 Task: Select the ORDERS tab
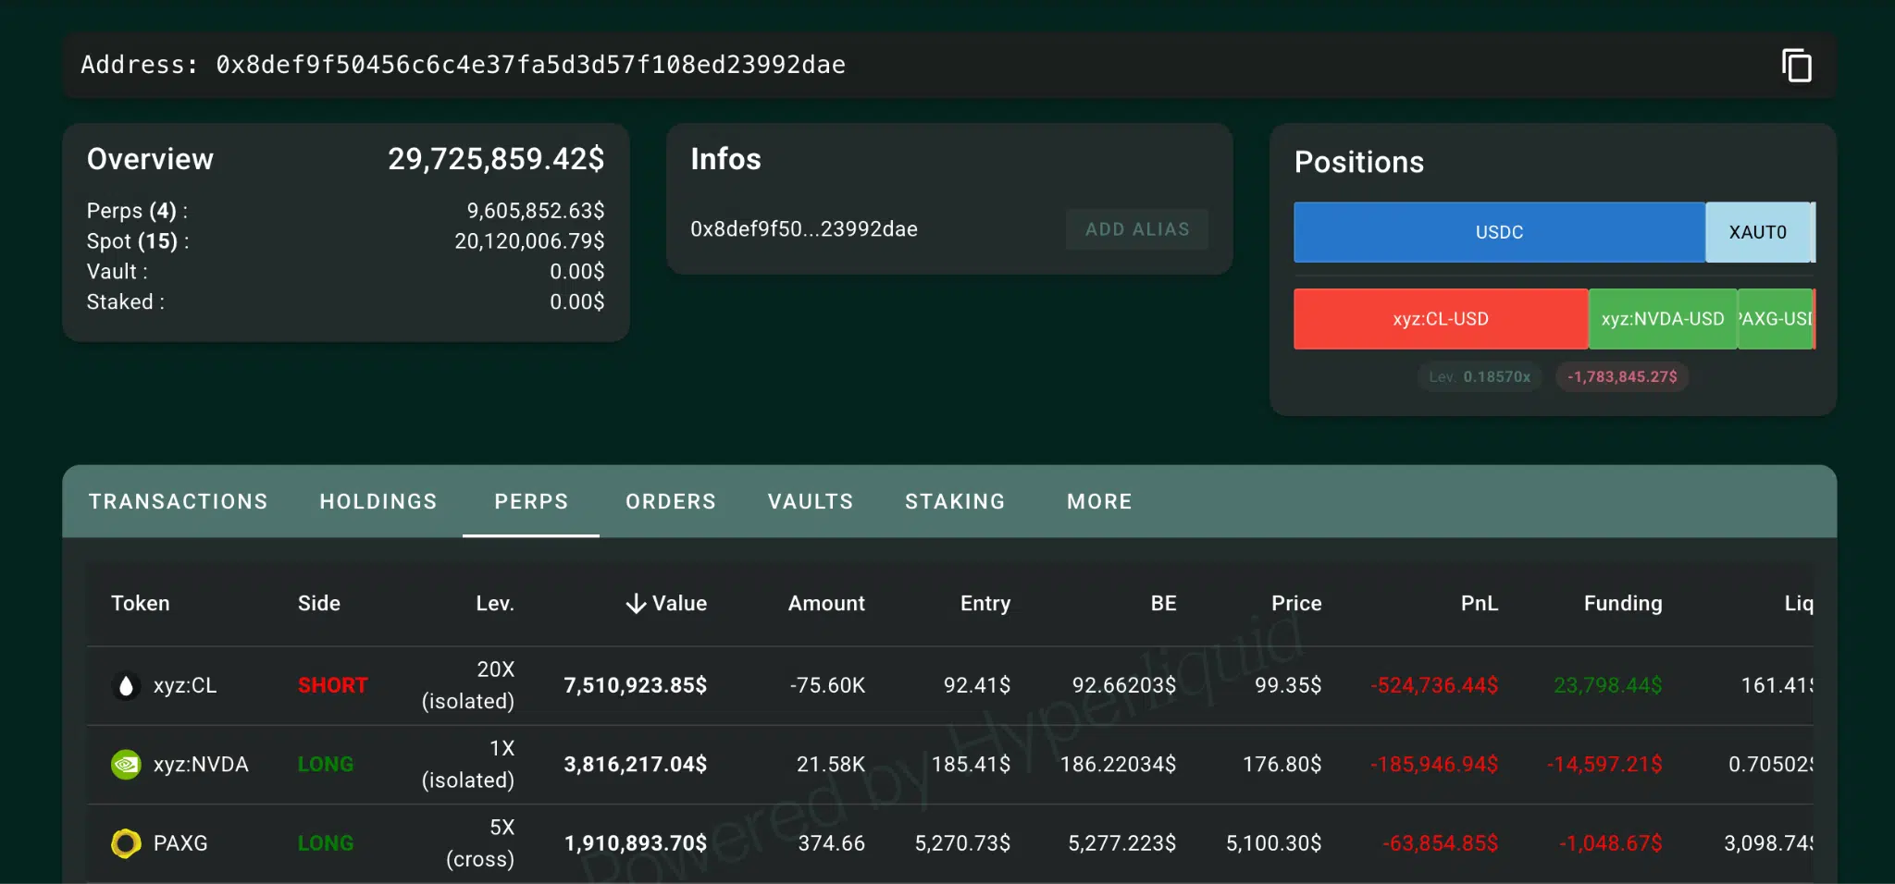[x=670, y=501]
